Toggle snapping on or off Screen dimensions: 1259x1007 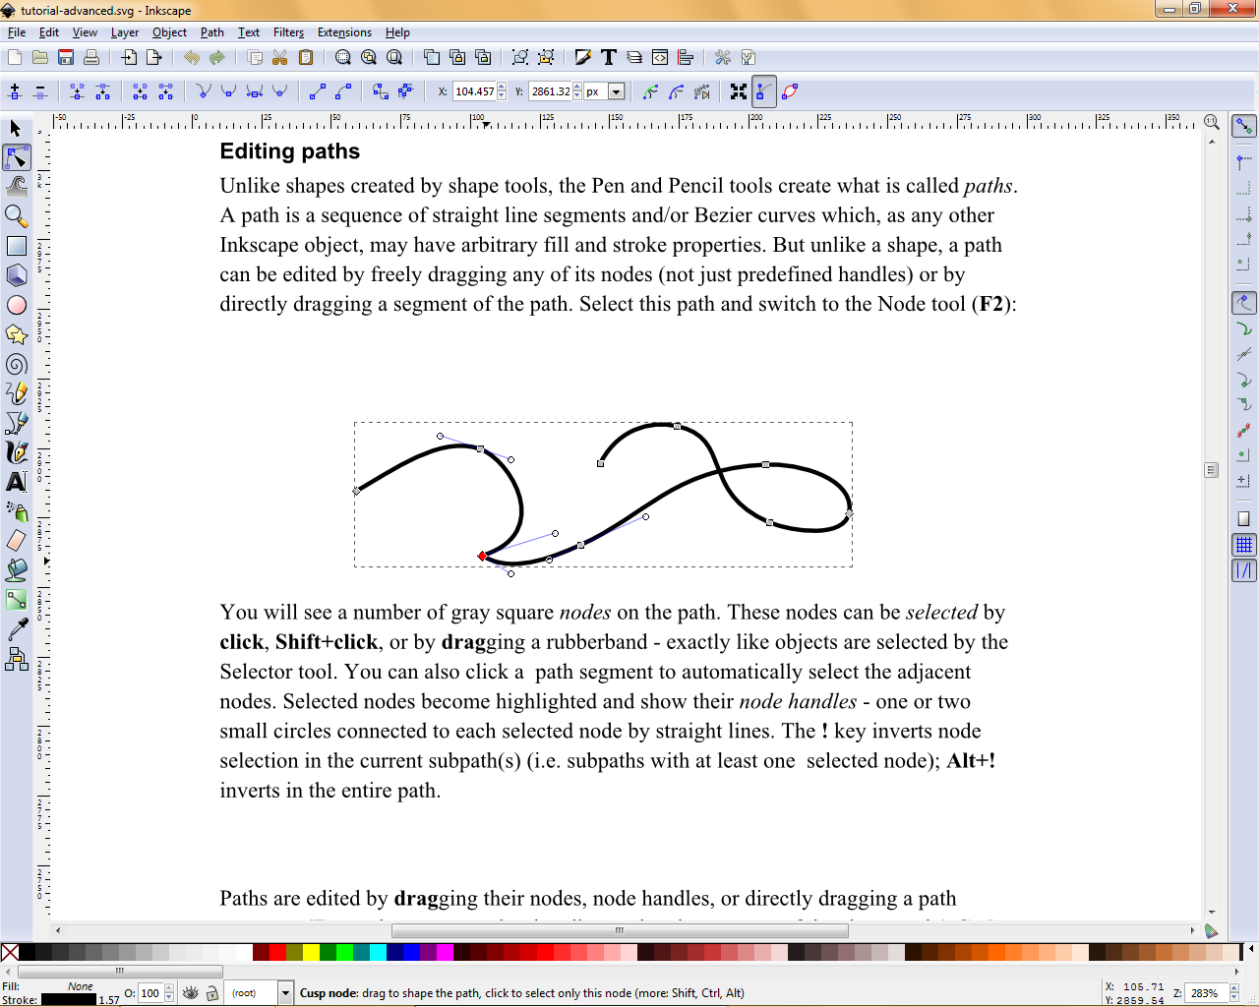(1242, 124)
